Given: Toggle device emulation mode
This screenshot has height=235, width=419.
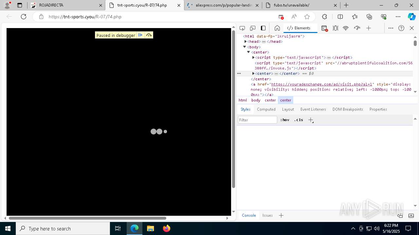Looking at the screenshot, I should 253,28.
